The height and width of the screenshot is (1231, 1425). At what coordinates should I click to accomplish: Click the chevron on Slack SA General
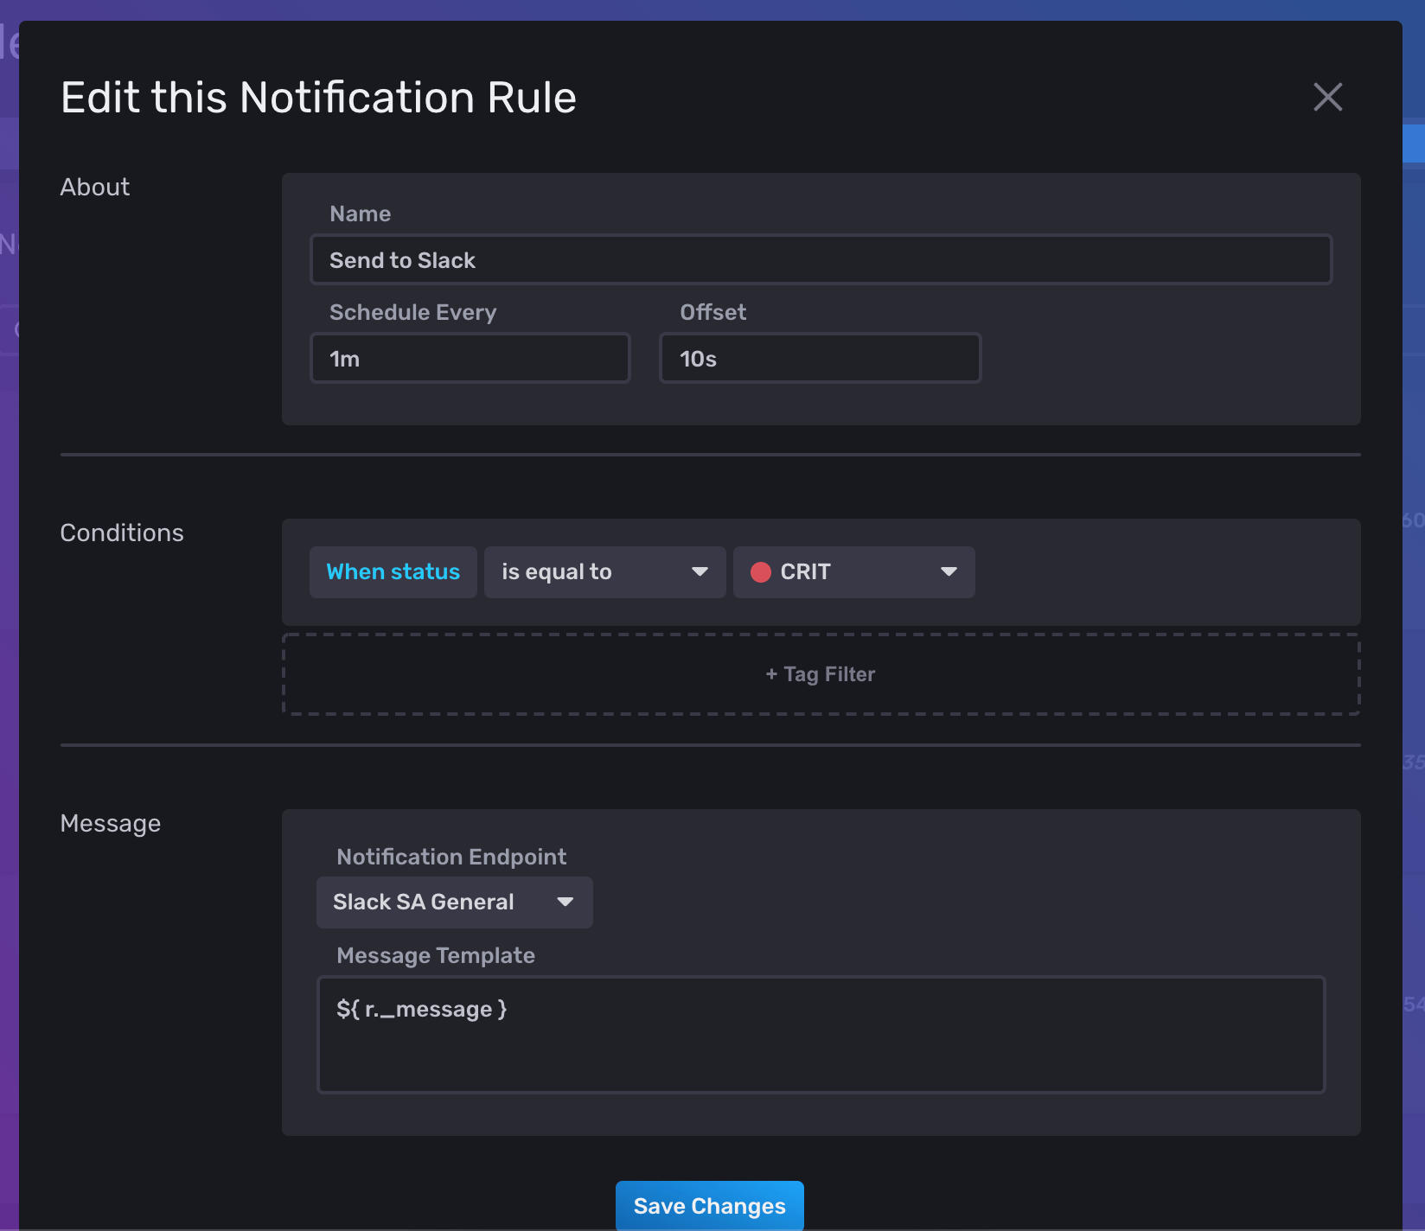point(566,902)
